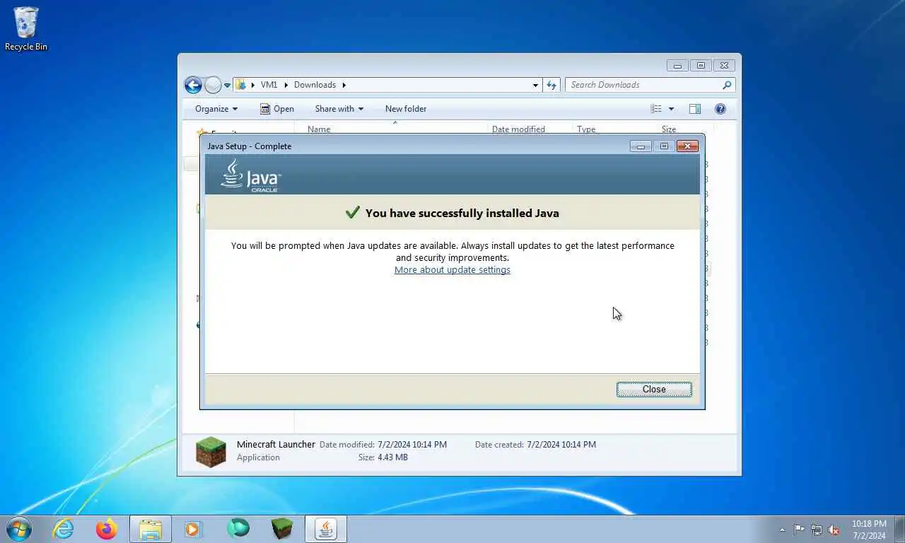The image size is (905, 543).
Task: Click the magnifier icon in the search box
Action: [727, 85]
